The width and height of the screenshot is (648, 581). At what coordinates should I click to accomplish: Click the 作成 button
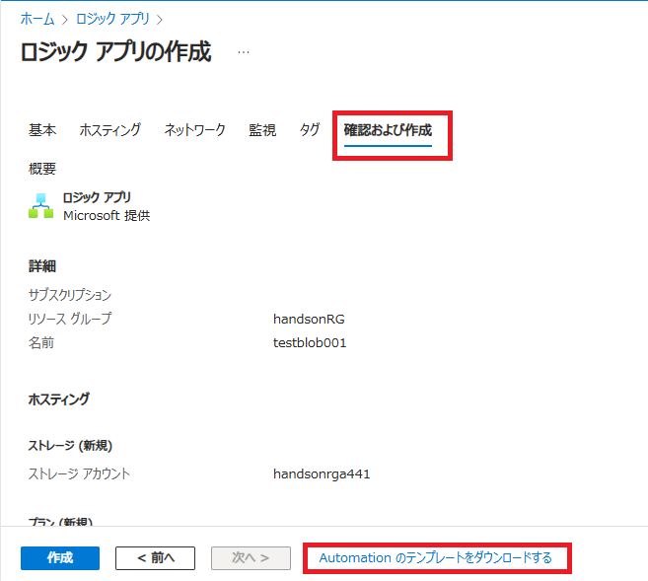click(60, 558)
